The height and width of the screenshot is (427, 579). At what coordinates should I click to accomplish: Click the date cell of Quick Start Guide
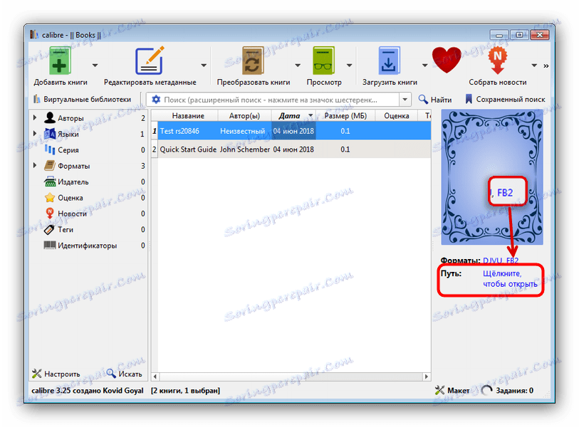[293, 149]
